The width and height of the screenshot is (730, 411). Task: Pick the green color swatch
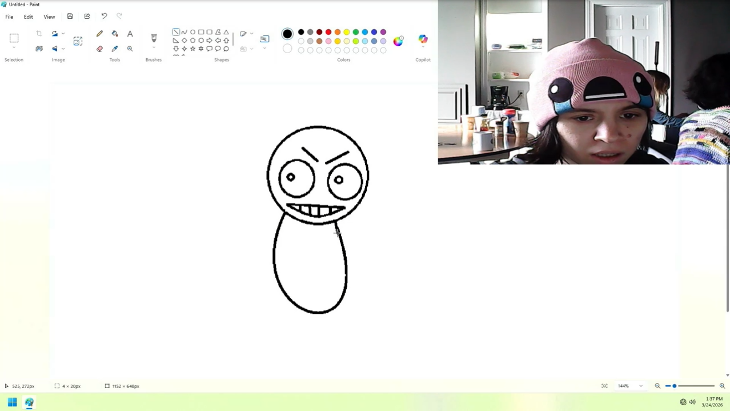356,32
